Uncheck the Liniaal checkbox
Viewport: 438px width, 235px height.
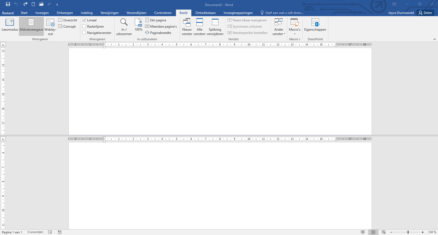[84, 20]
